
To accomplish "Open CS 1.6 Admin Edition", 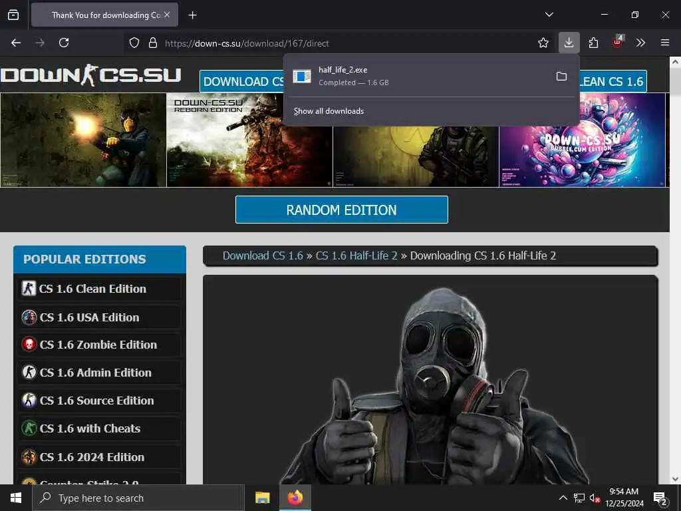I will coord(100,373).
